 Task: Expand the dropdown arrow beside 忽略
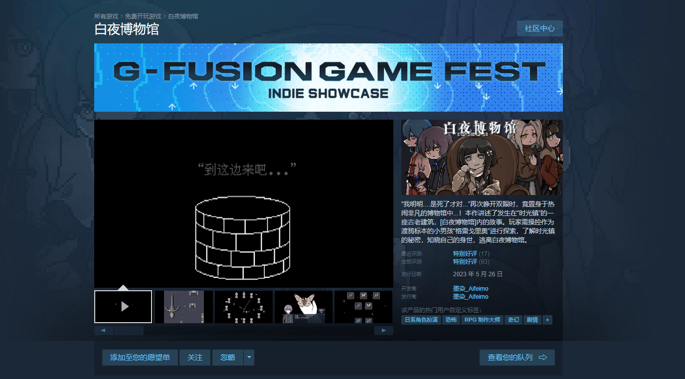(x=249, y=358)
